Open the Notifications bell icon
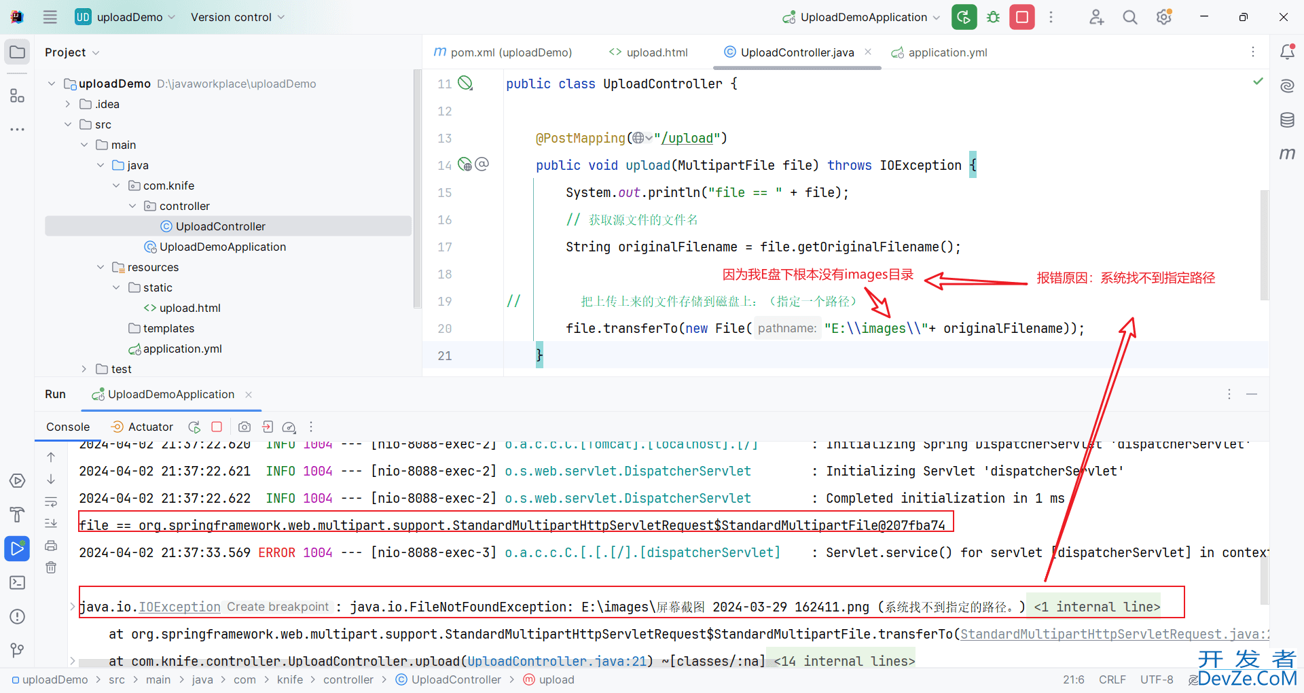The width and height of the screenshot is (1304, 693). click(1287, 52)
